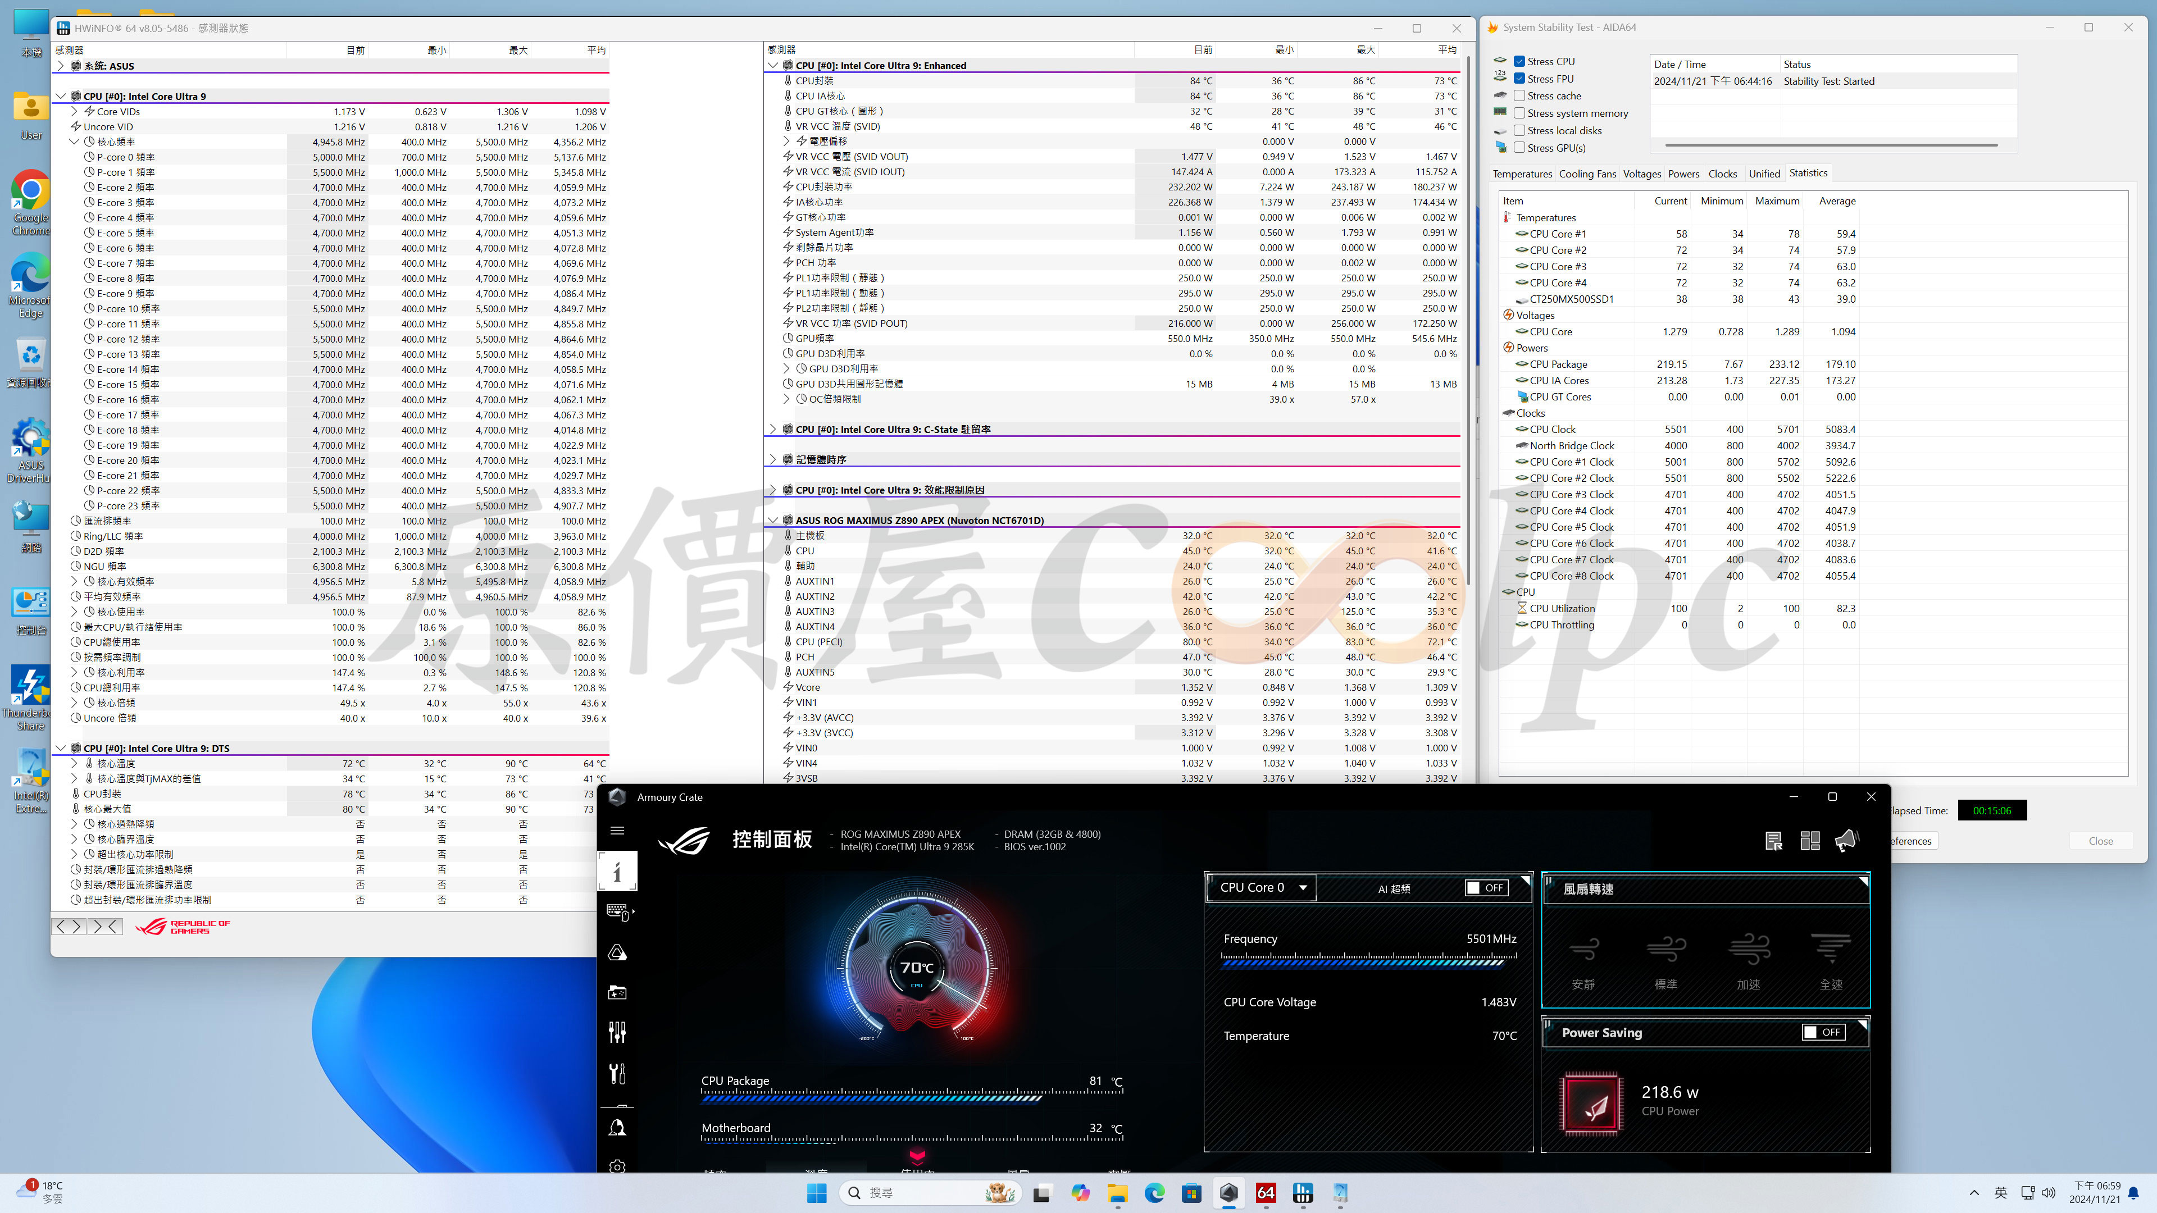
Task: Open Microsoft Edge desktop shortcut
Action: tap(31, 285)
